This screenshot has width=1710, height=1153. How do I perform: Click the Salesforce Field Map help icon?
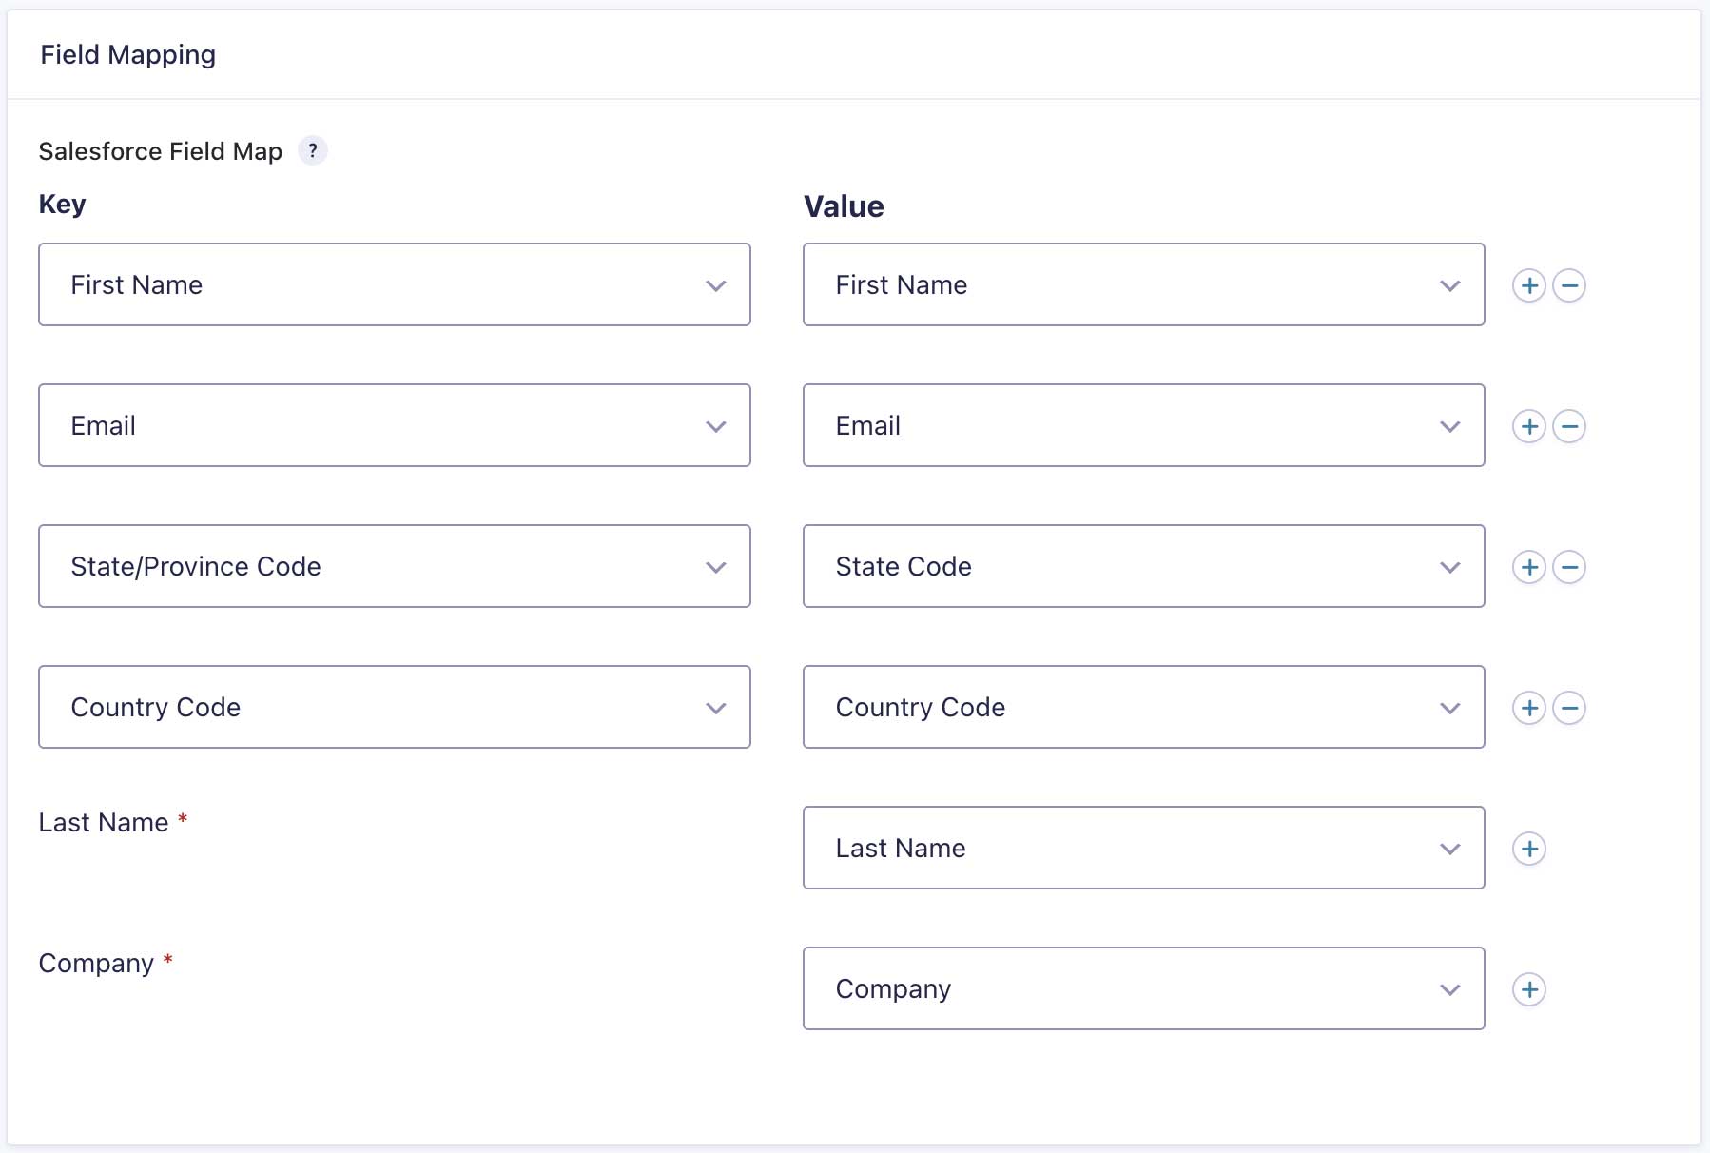(x=312, y=150)
